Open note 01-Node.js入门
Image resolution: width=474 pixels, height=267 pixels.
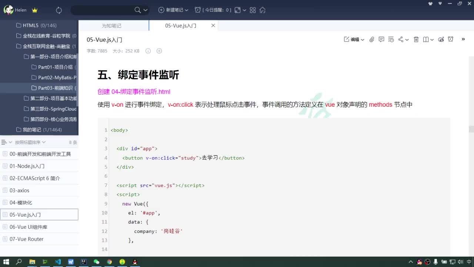(x=39, y=166)
